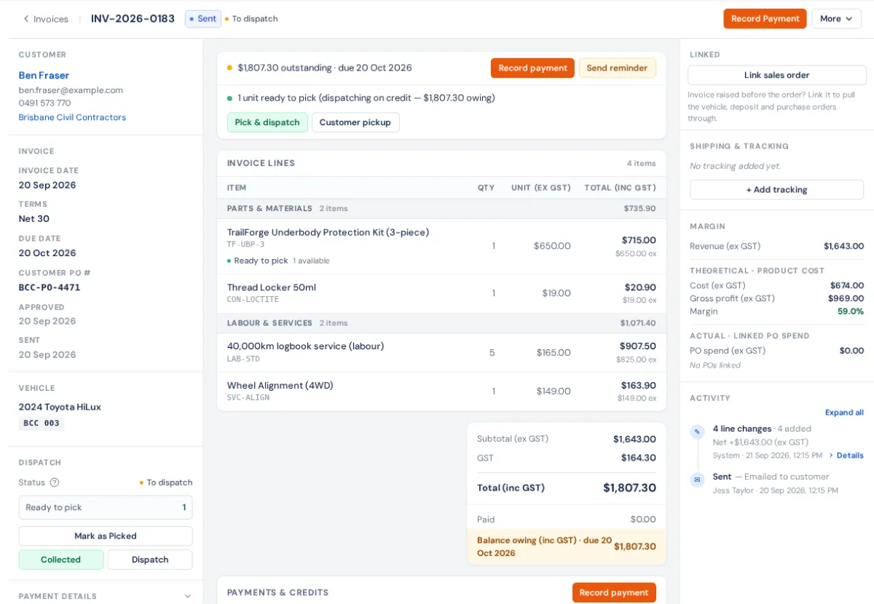Click Record Payment in top header
This screenshot has height=604, width=874.
765,19
